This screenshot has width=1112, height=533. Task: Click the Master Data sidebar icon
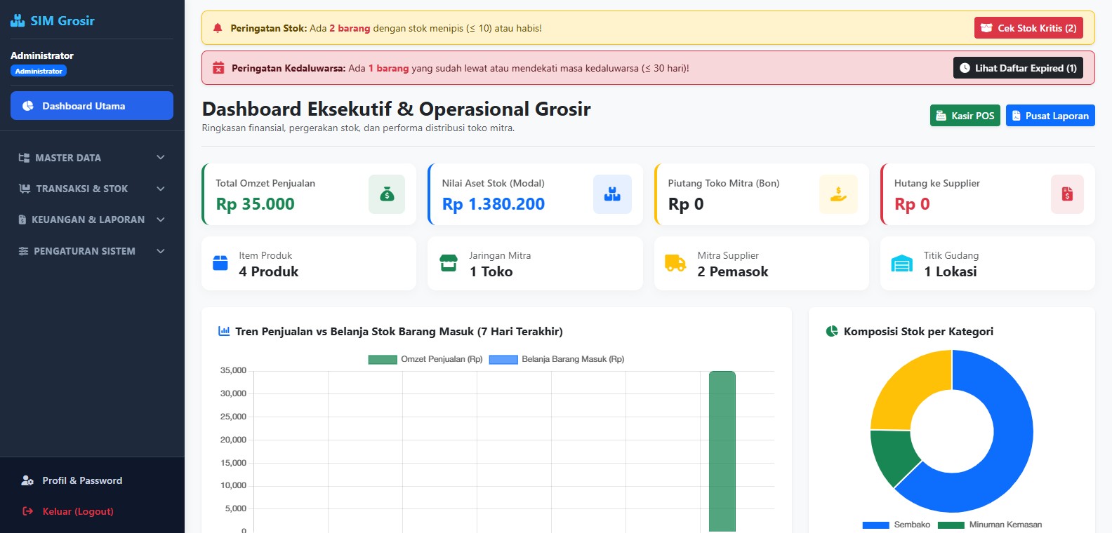tap(24, 158)
